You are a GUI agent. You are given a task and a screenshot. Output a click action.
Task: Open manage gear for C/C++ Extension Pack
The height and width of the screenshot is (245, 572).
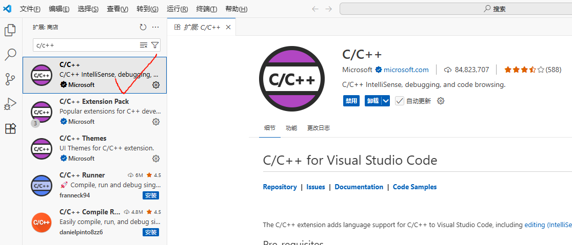pyautogui.click(x=156, y=121)
